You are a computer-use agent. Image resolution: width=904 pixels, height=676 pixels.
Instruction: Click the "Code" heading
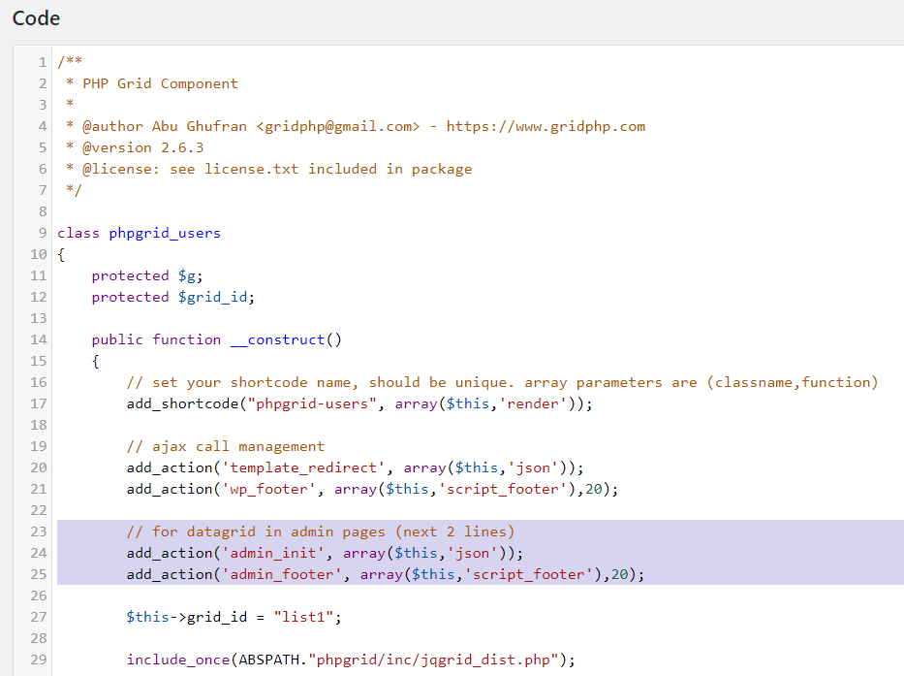pos(36,18)
